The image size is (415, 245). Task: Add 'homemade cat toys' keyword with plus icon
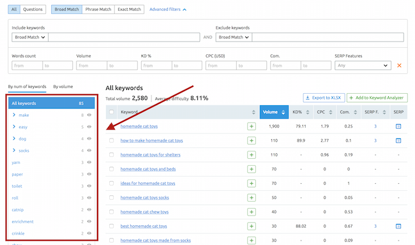click(x=252, y=126)
